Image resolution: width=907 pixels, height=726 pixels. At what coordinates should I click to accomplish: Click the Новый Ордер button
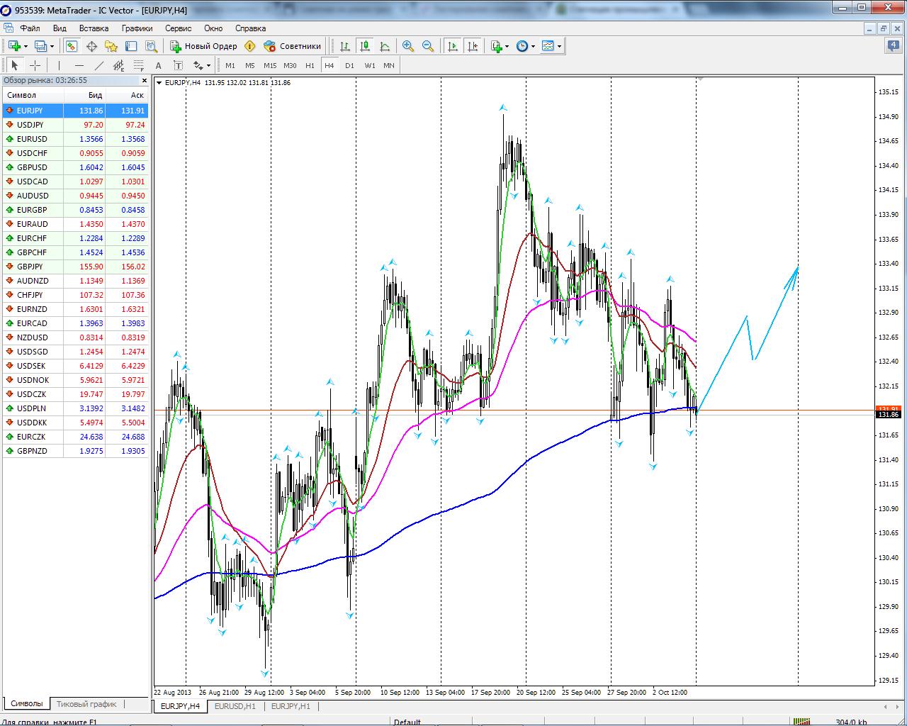pos(203,46)
